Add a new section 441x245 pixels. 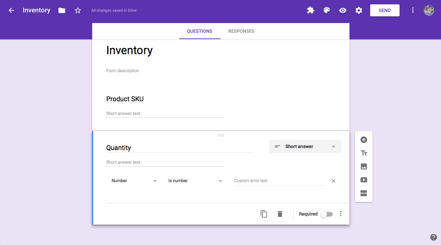pyautogui.click(x=364, y=193)
